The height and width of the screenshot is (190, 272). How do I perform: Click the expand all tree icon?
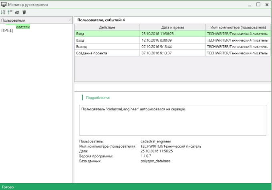(x=4, y=12)
